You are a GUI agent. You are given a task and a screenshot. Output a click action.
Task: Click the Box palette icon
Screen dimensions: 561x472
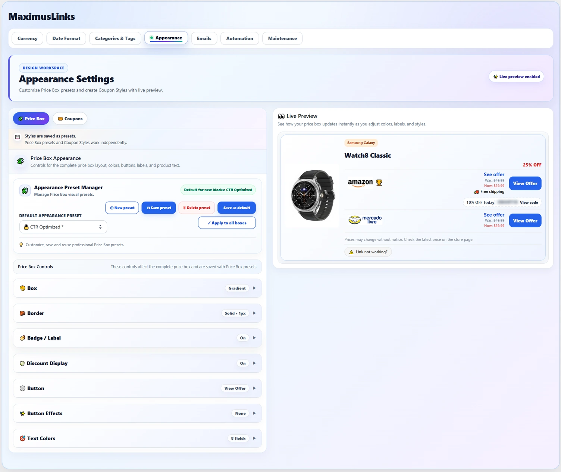(x=22, y=288)
